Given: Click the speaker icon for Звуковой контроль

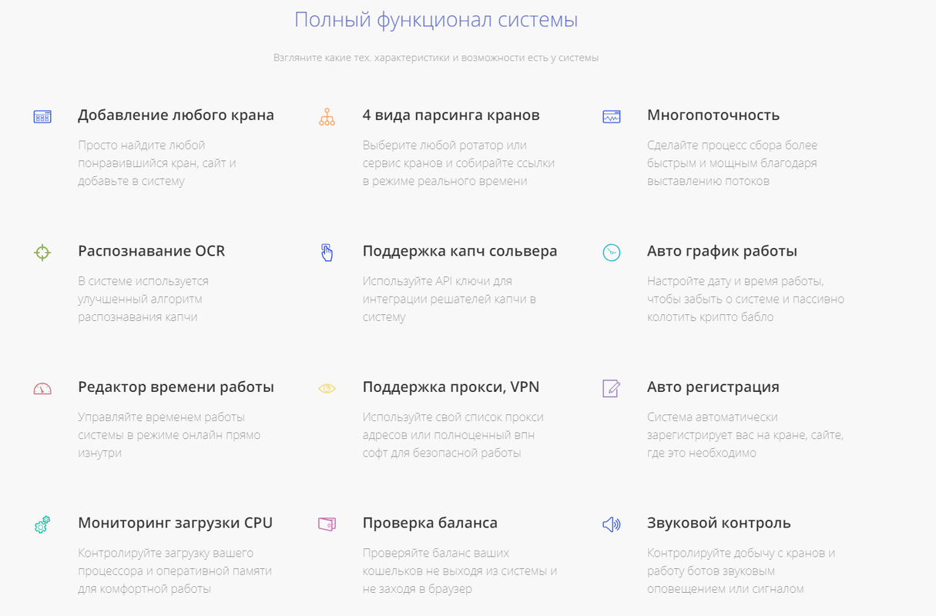Looking at the screenshot, I should click(611, 525).
